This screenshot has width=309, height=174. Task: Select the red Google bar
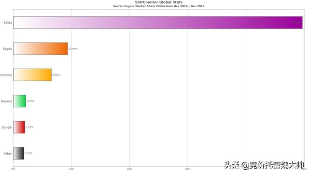[19, 127]
